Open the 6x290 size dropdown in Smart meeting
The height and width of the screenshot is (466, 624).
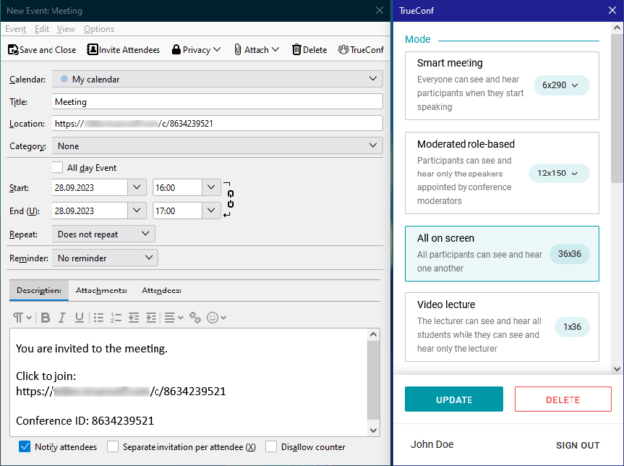pos(562,85)
